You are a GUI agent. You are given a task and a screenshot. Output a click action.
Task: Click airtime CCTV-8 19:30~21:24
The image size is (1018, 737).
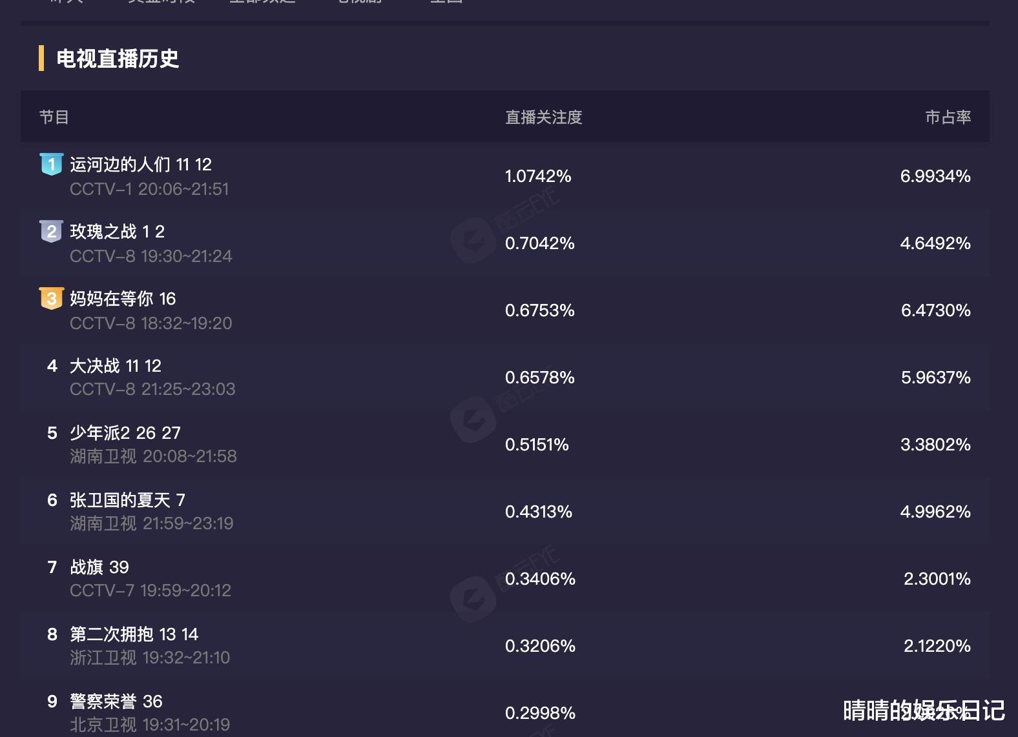click(x=151, y=256)
